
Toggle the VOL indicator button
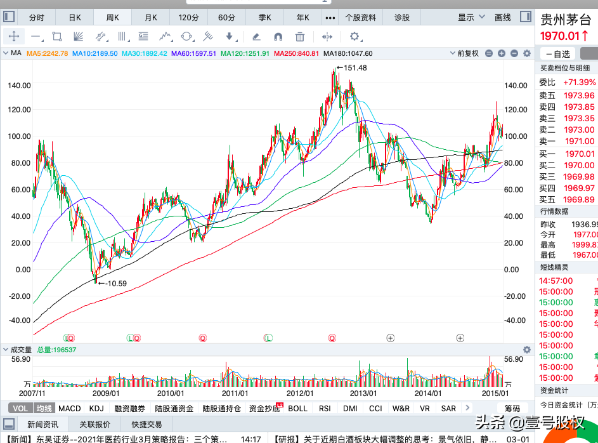coord(20,409)
